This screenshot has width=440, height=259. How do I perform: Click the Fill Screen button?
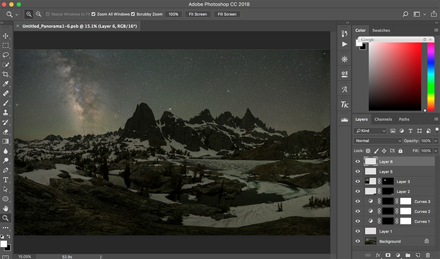pos(226,14)
